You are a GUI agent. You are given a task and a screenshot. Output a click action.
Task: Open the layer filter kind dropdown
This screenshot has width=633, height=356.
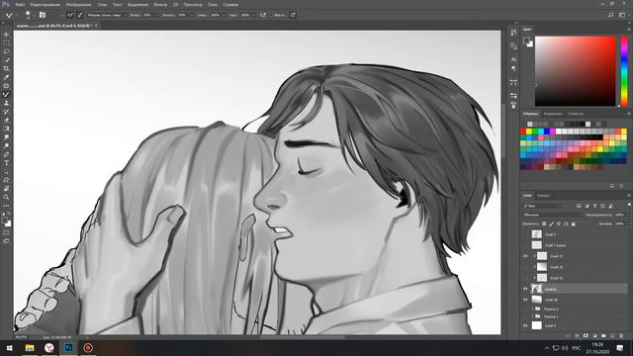pos(542,206)
